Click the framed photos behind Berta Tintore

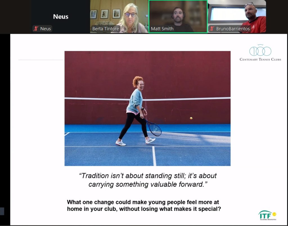tap(105, 14)
